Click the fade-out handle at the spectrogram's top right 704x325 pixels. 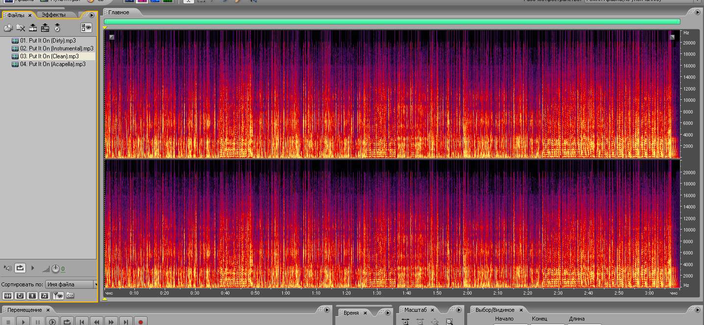(x=672, y=37)
